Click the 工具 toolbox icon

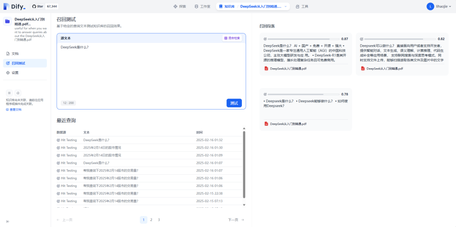tap(297, 6)
